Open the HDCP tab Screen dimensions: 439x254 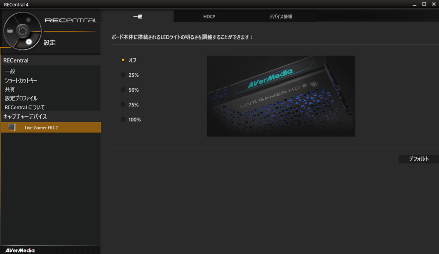point(209,17)
